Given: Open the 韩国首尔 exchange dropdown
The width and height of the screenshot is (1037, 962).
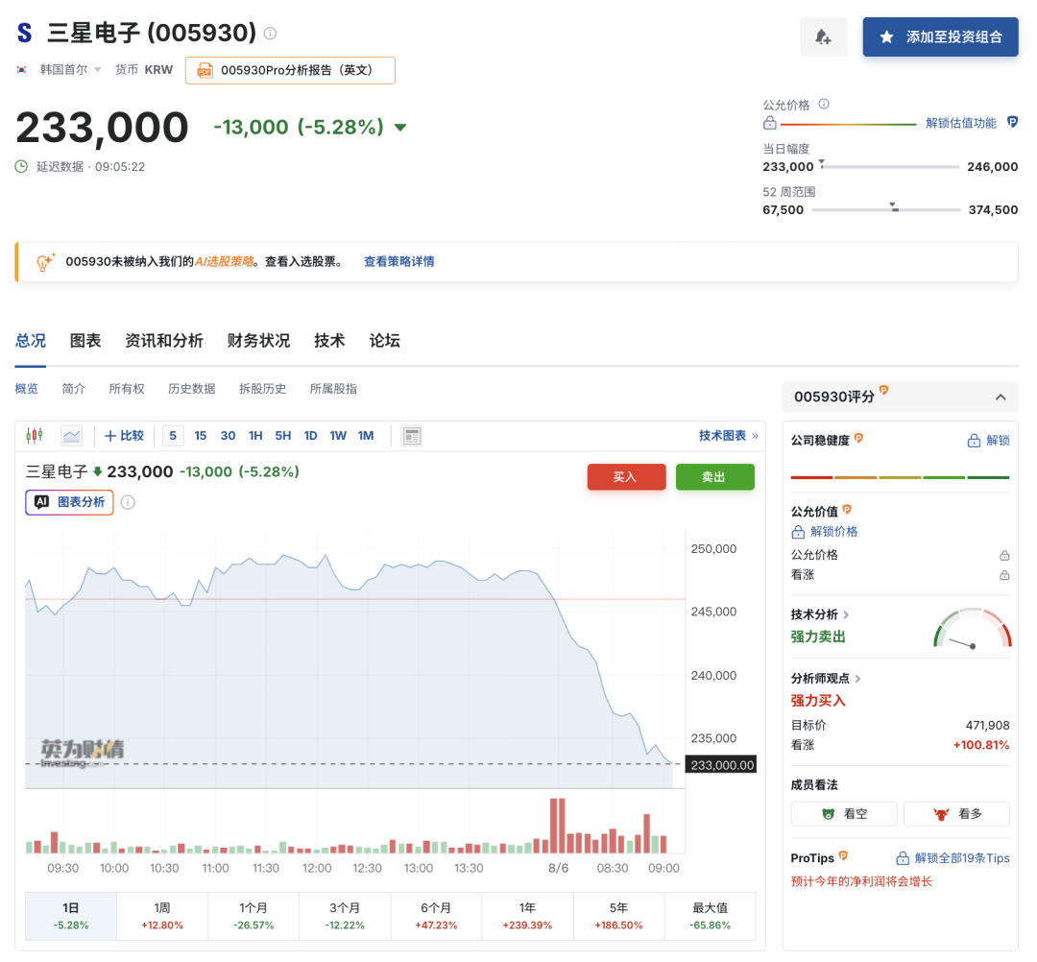Looking at the screenshot, I should tap(97, 69).
